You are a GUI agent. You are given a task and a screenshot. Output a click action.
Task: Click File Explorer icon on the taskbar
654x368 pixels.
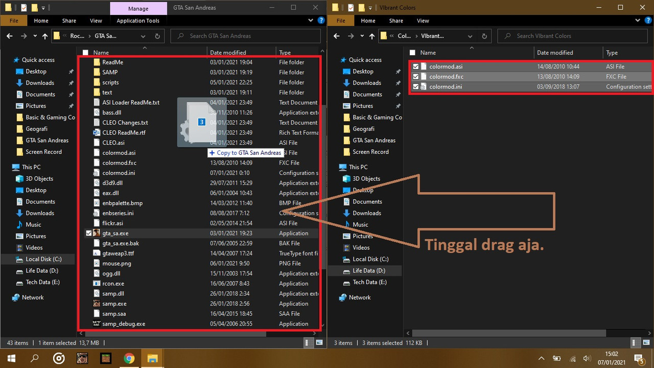[152, 358]
